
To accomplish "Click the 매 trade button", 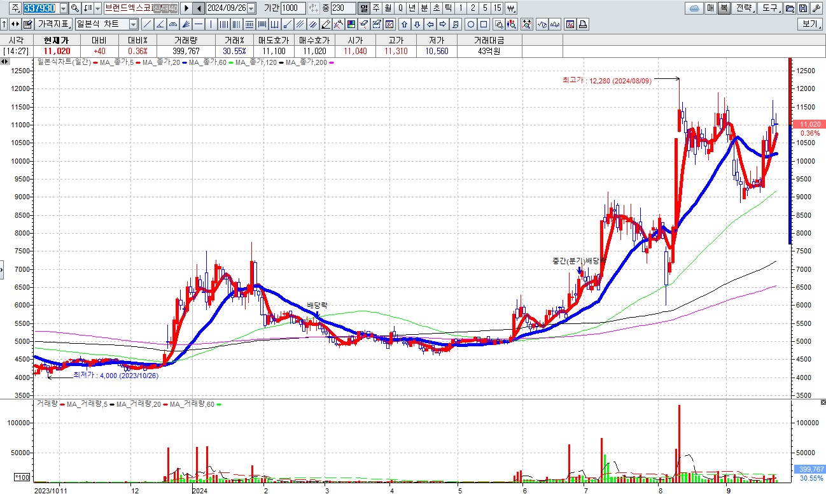I will pyautogui.click(x=710, y=8).
